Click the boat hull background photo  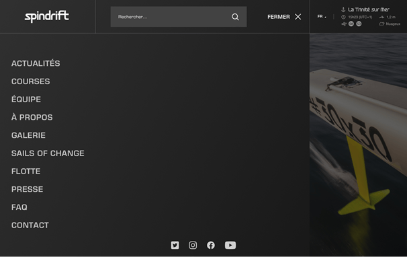click(358, 145)
